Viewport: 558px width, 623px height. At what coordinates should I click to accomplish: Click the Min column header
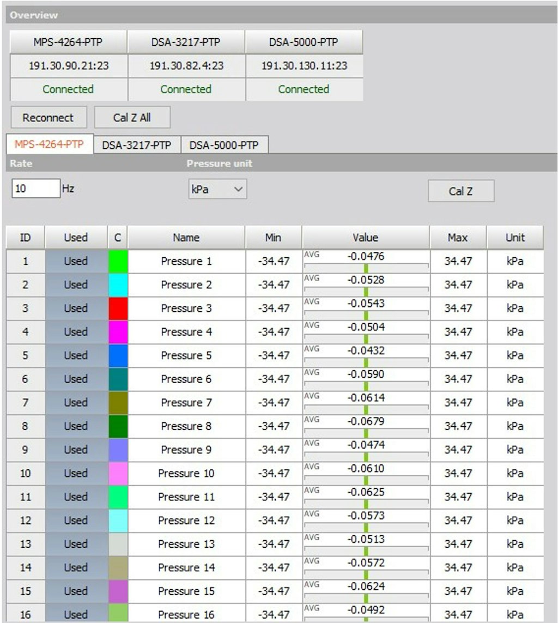[273, 238]
